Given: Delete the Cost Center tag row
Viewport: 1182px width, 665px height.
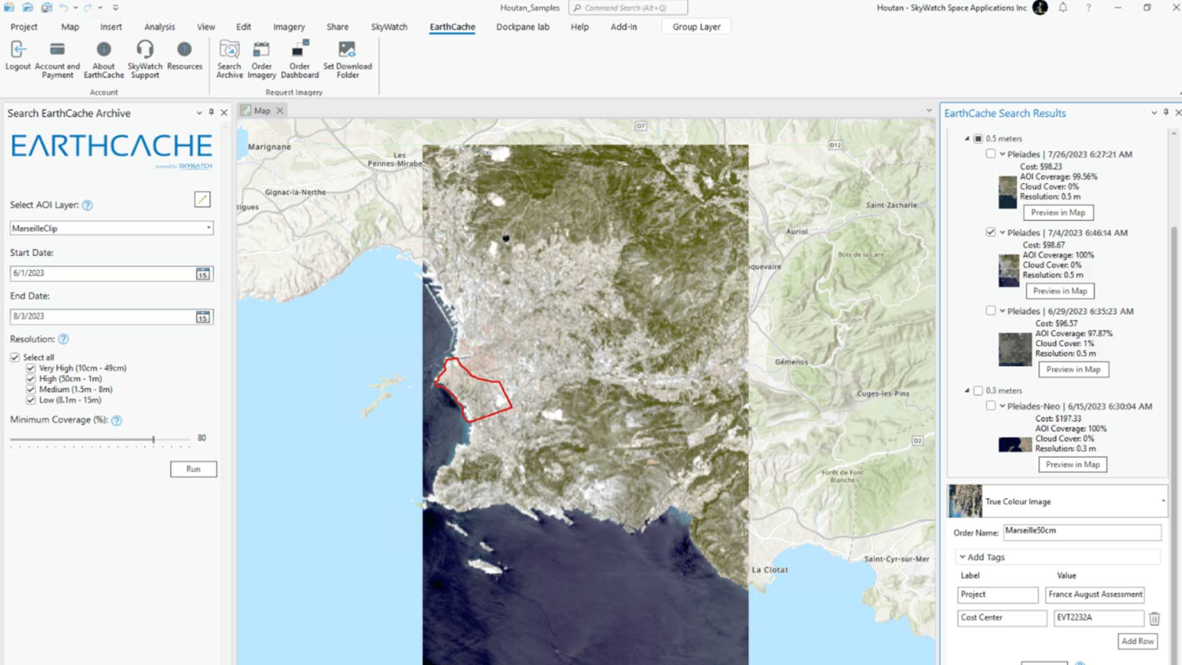Looking at the screenshot, I should click(1154, 618).
